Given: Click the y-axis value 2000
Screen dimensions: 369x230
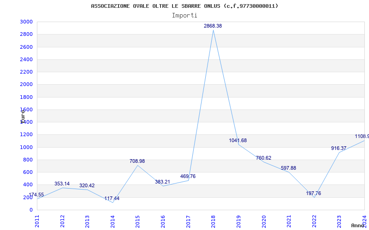Looking at the screenshot, I should (26, 85).
